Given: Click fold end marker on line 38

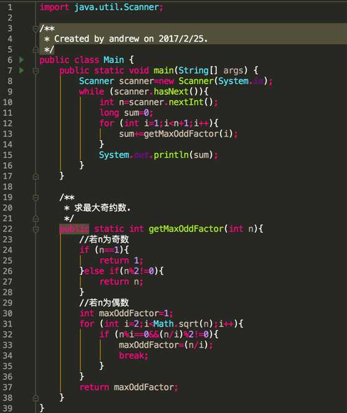Looking at the screenshot, I should tap(35, 397).
